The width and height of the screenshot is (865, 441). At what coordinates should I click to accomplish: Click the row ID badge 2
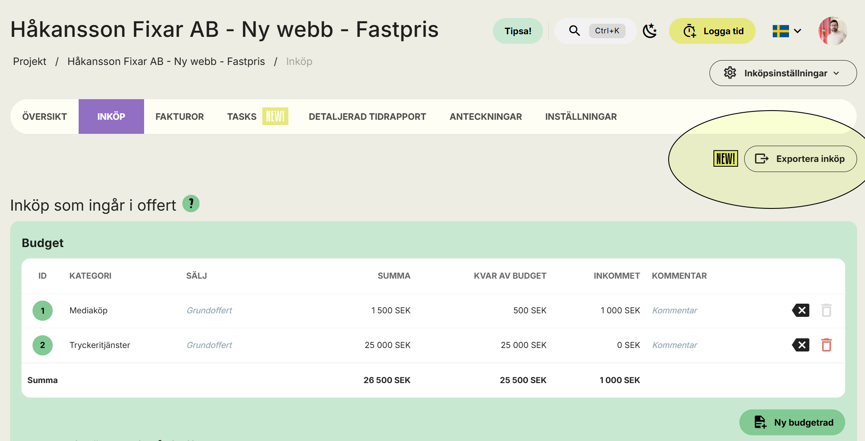(x=43, y=345)
